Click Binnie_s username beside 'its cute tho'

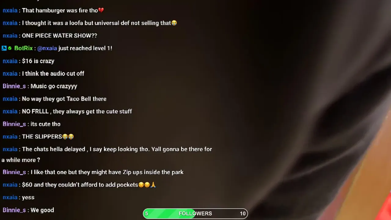tap(14, 124)
